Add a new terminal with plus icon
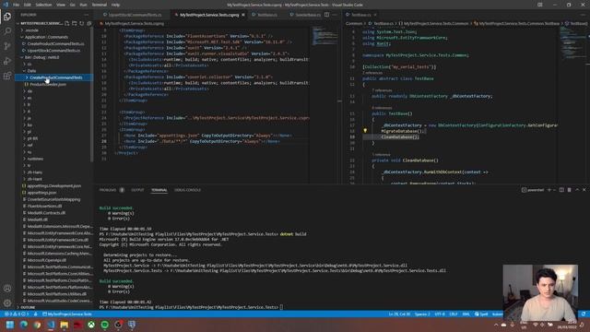This screenshot has width=590, height=332. coord(549,190)
